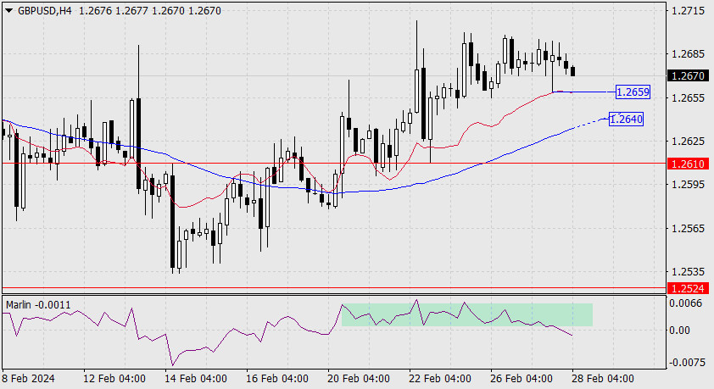Select the time axis label 16 Feb 04:00
Screen dimensions: 714x389
pyautogui.click(x=277, y=379)
